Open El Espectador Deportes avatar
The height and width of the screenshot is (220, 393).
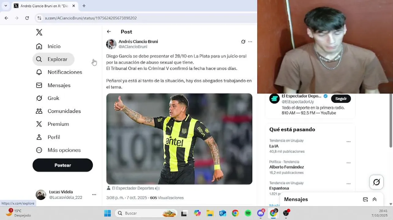pyautogui.click(x=275, y=99)
